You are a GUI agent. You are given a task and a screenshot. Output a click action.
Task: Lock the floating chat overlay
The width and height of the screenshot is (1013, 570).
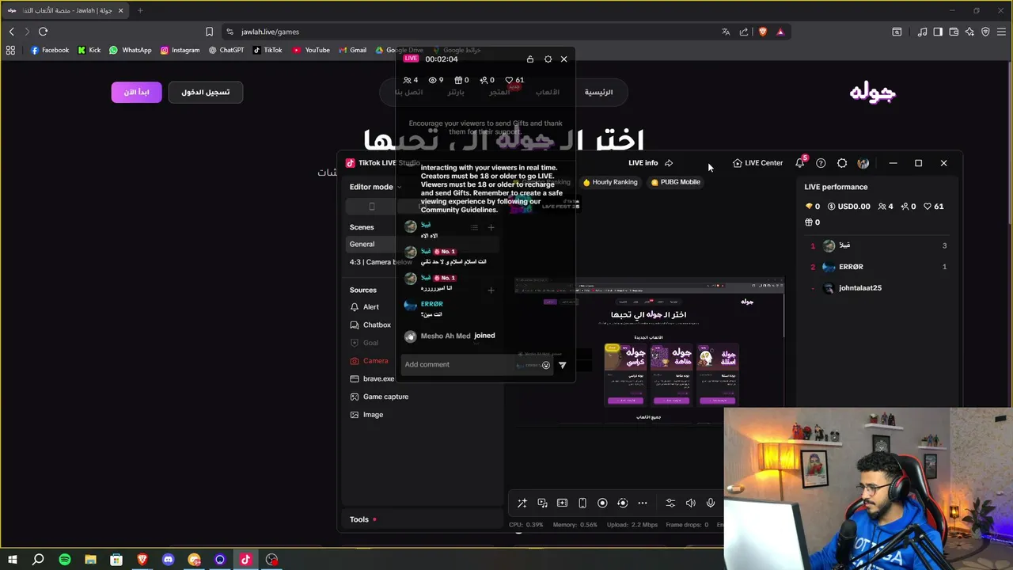(530, 59)
